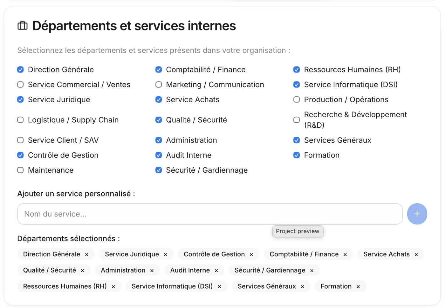The width and height of the screenshot is (445, 308).
Task: Disable Qualité / Sécurité checkbox
Action: tap(159, 120)
